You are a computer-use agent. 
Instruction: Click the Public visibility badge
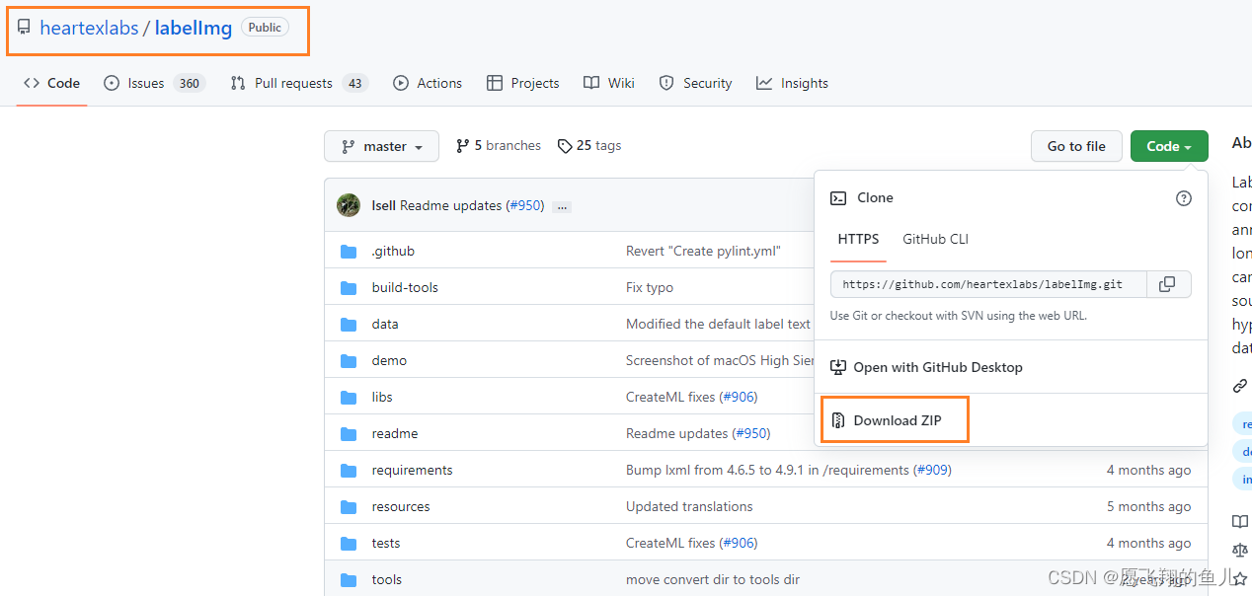pyautogui.click(x=265, y=28)
